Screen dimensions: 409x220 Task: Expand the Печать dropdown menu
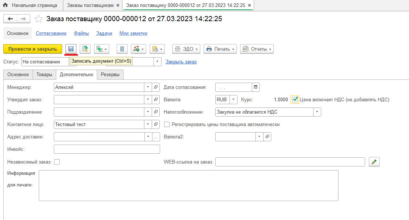[220, 49]
